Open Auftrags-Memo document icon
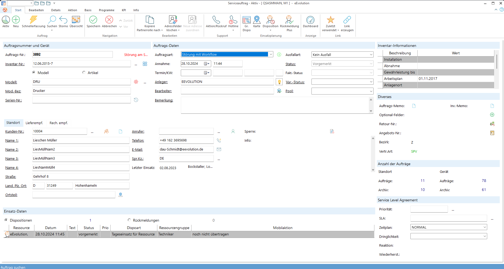The image size is (504, 269). [x=414, y=106]
